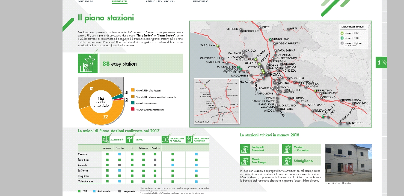404x196 pixels.
Task: Click the STIMIGLIANO station marker on map
Action: coord(270,39)
